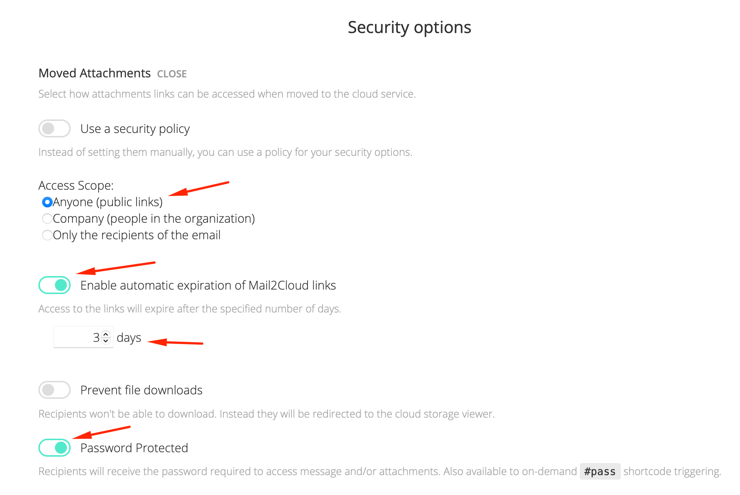Click the 'Use a security policy' label
740x495 pixels.
135,129
